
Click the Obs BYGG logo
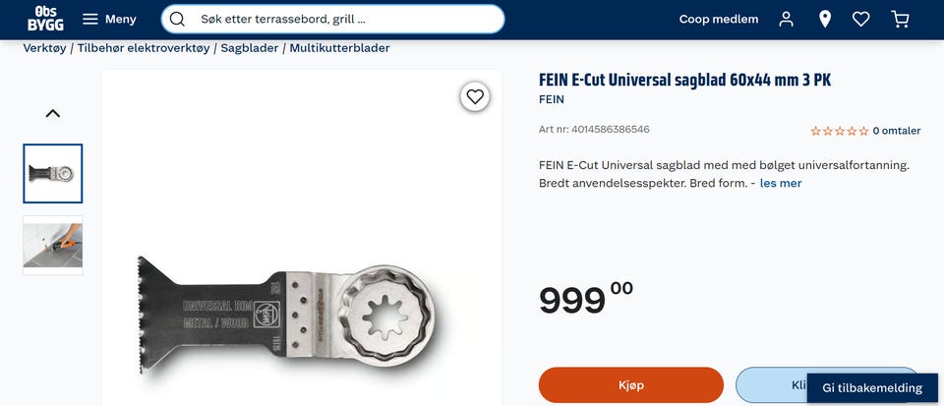point(45,19)
